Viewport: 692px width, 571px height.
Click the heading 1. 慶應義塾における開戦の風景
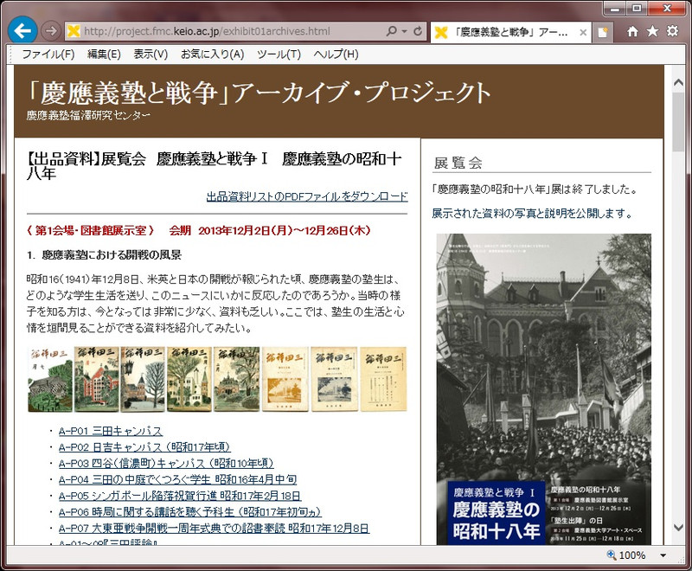(x=104, y=255)
